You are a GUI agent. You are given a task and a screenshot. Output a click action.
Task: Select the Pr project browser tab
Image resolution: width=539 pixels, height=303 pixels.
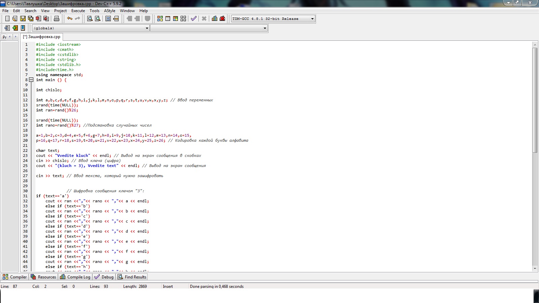(x=4, y=37)
